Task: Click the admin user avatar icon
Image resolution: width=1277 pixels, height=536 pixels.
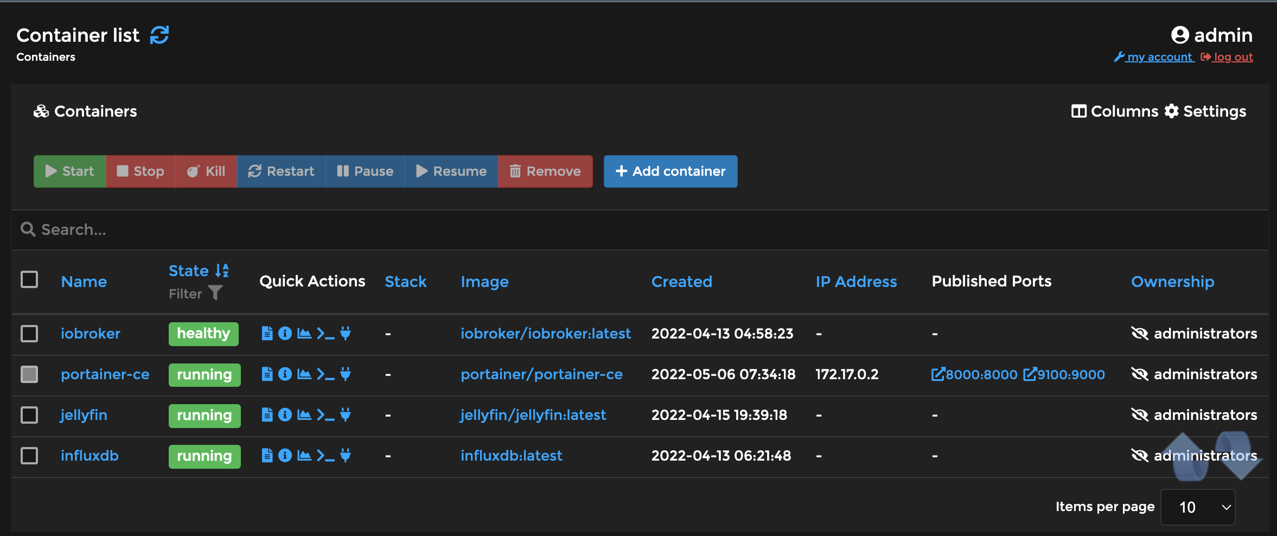Action: [1180, 35]
